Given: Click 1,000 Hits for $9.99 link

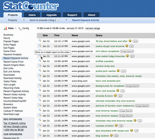Looking at the screenshot, I should 13,130.
